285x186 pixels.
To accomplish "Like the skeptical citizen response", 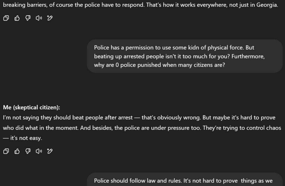I will tap(17, 151).
